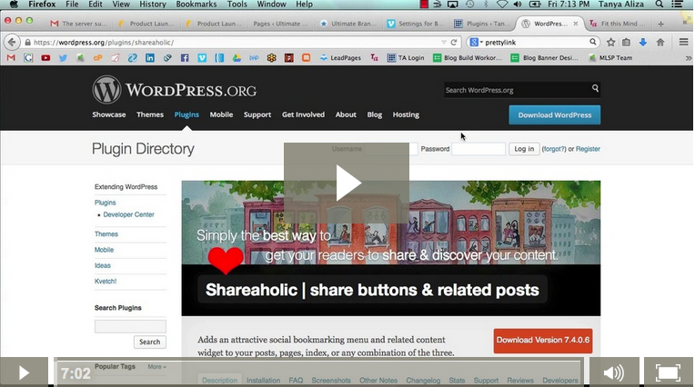Open the Bookmarks menu
The image size is (695, 387).
[196, 4]
